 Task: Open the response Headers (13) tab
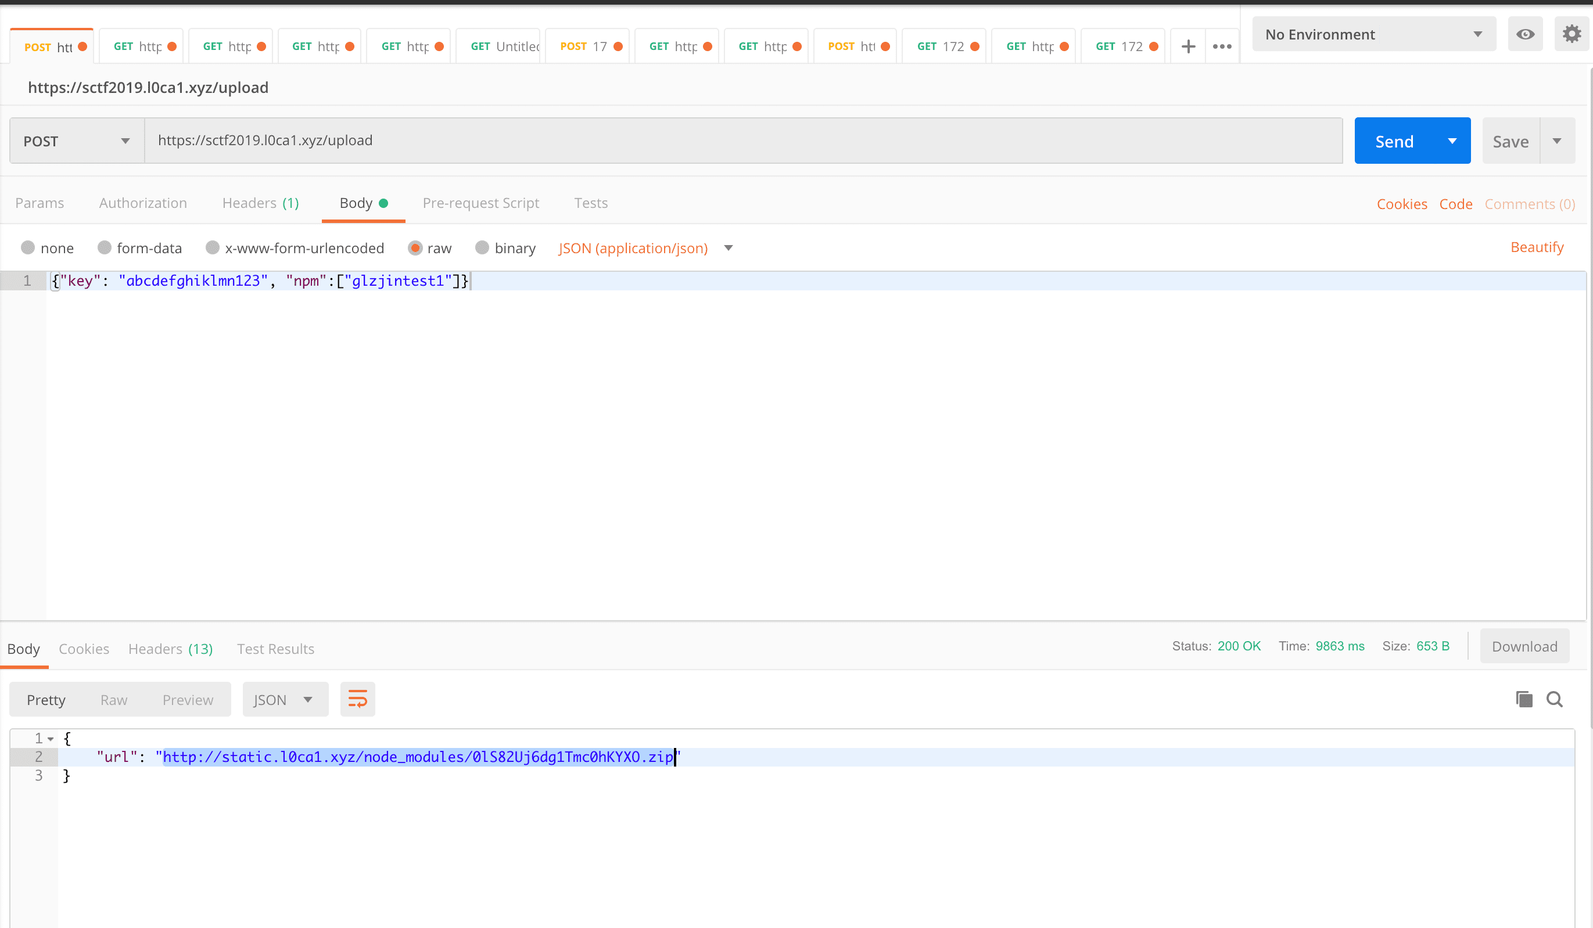[170, 649]
